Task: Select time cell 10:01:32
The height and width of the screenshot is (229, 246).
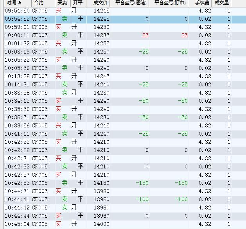Action: tap(17, 44)
